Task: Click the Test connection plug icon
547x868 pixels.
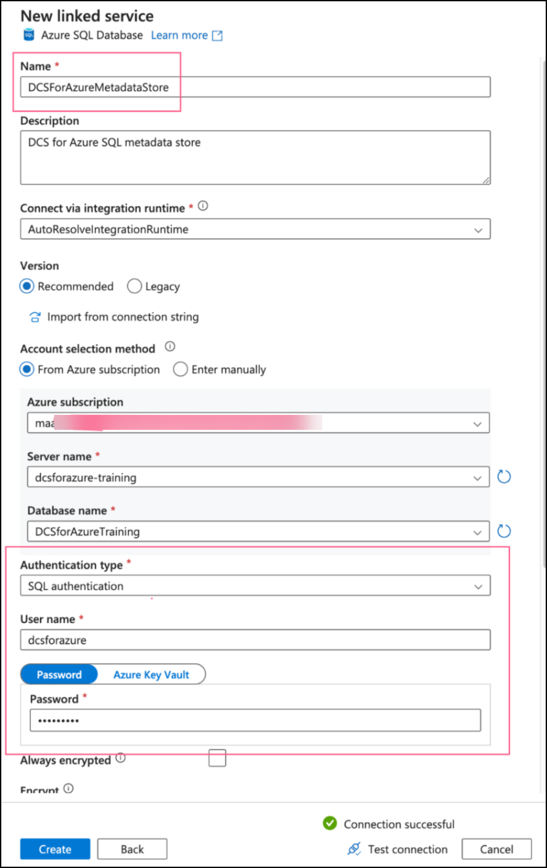Action: point(353,849)
